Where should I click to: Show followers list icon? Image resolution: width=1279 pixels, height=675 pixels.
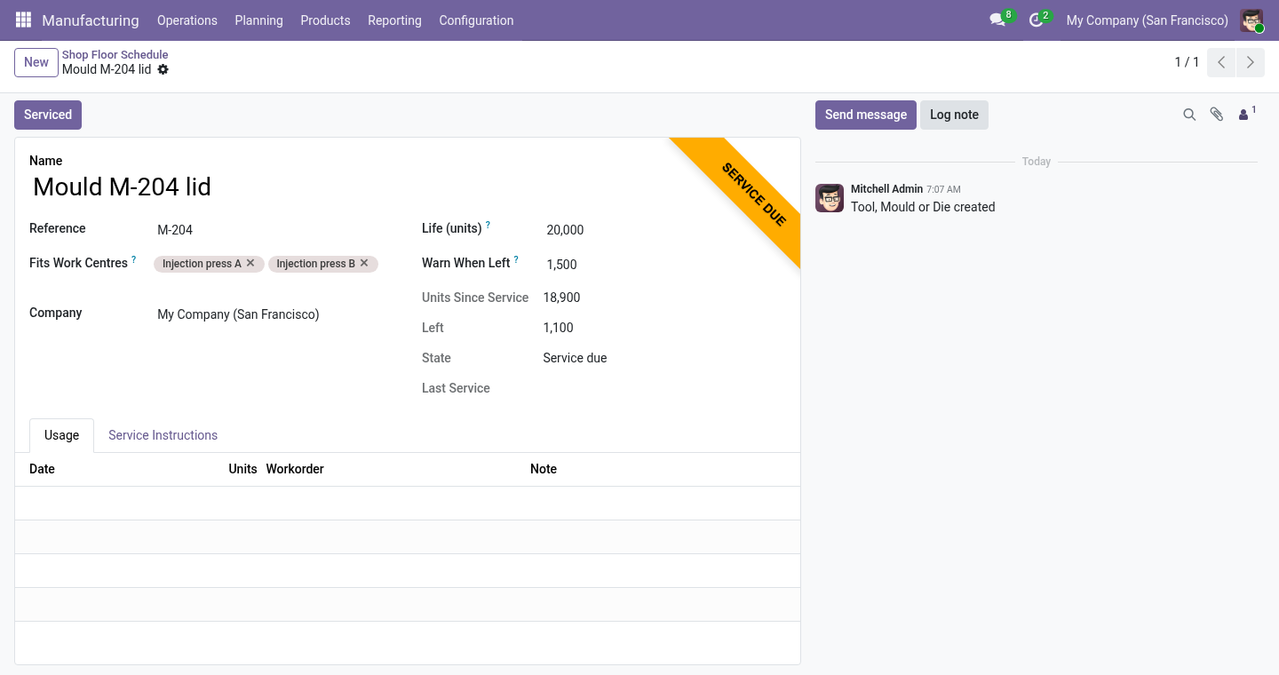point(1247,114)
